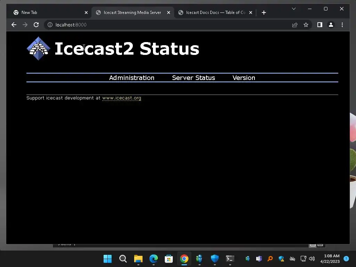Click Teams icon in system tray
The height and width of the screenshot is (267, 356).
(259, 259)
